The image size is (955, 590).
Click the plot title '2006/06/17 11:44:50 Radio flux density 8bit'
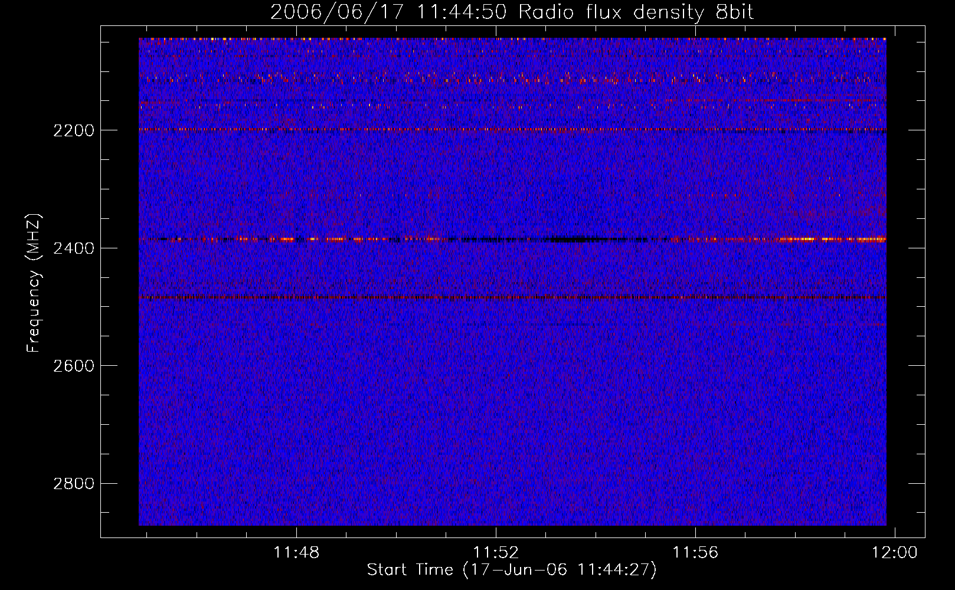(512, 12)
